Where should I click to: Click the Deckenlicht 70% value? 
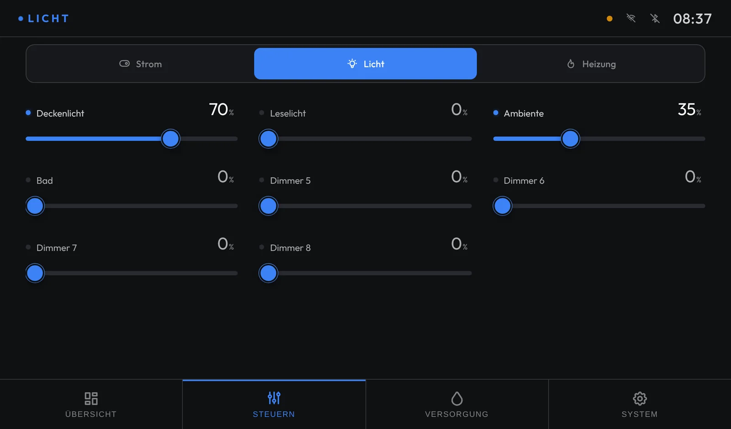[x=222, y=109]
